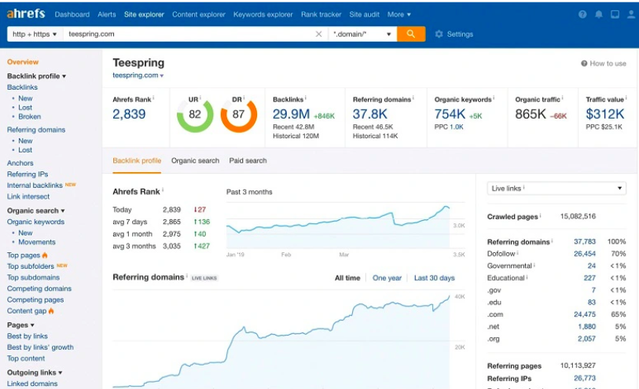The height and width of the screenshot is (389, 639).
Task: Open Best by links in sidebar
Action: coord(28,336)
